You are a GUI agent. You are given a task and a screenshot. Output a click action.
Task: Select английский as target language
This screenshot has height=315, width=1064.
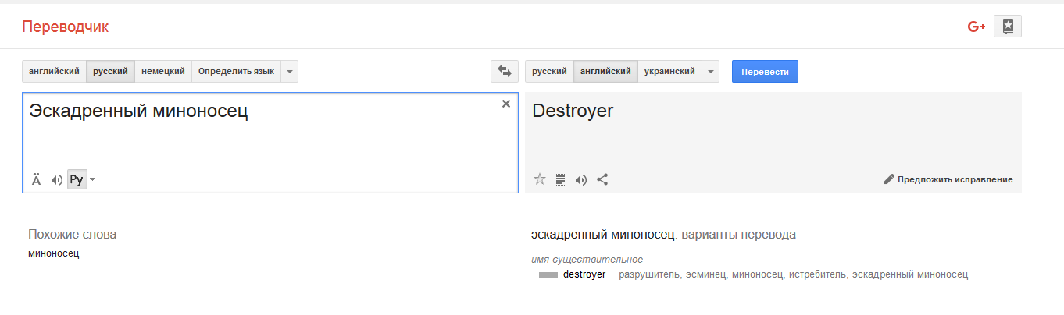tap(605, 71)
